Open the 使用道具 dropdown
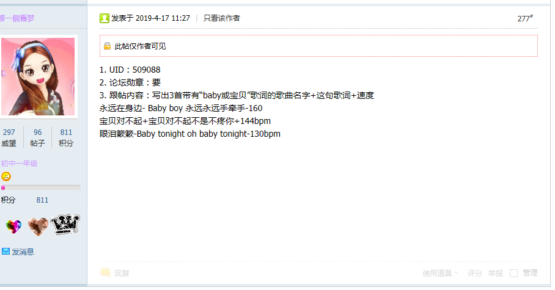Viewport: 555px width, 290px height. click(440, 273)
